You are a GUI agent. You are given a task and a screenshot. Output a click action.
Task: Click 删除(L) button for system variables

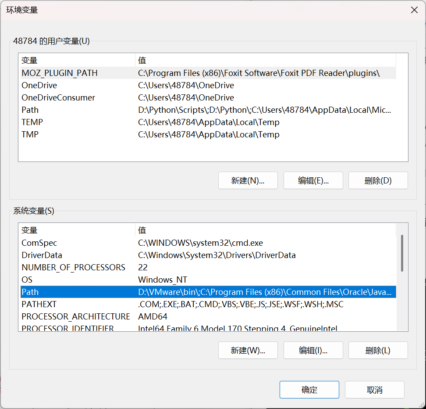378,350
